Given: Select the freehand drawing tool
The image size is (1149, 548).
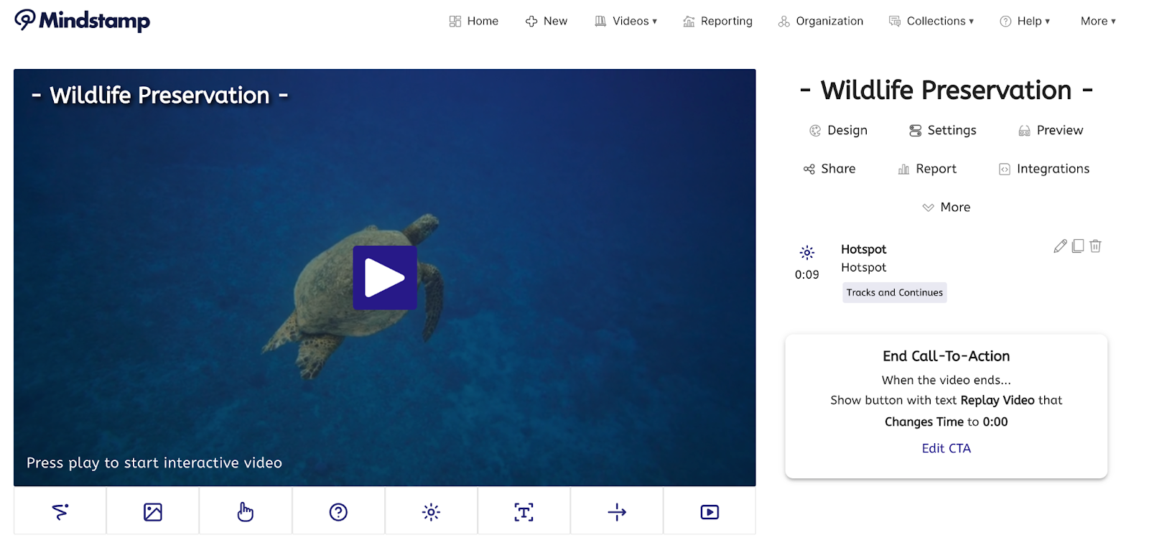Looking at the screenshot, I should (60, 511).
